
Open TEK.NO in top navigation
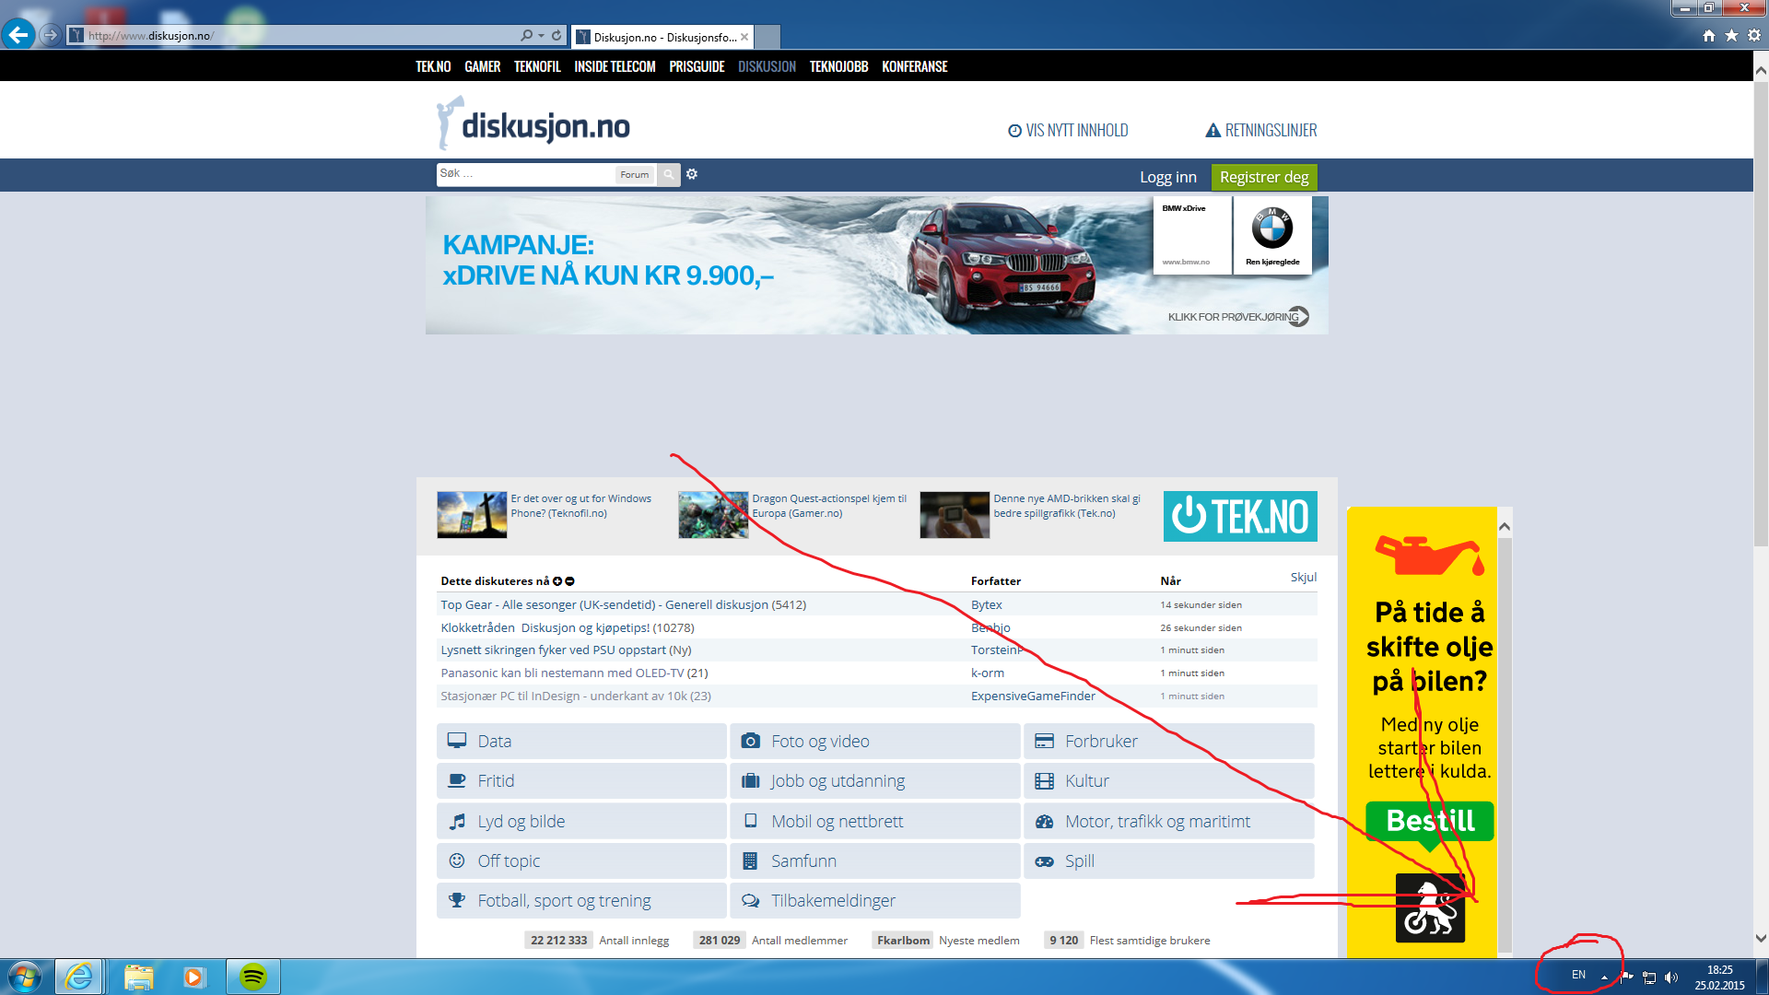pos(433,66)
